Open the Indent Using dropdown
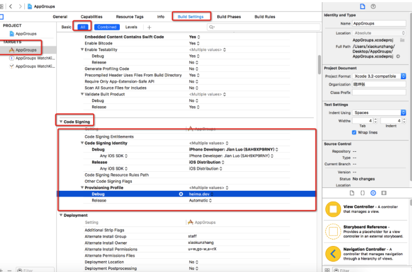 [x=379, y=113]
